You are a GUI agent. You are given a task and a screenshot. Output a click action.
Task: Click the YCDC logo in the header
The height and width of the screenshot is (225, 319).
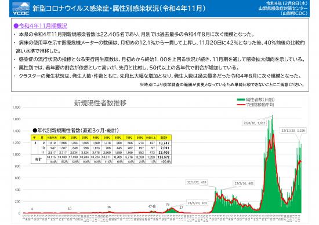click(20, 9)
